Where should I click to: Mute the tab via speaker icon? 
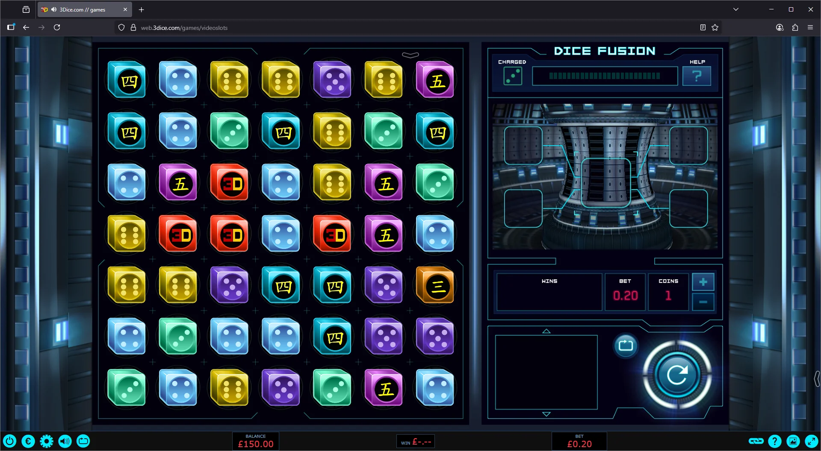[x=54, y=9]
